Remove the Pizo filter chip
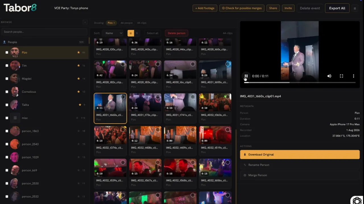This screenshot has width=364, height=204. pyautogui.click(x=114, y=23)
